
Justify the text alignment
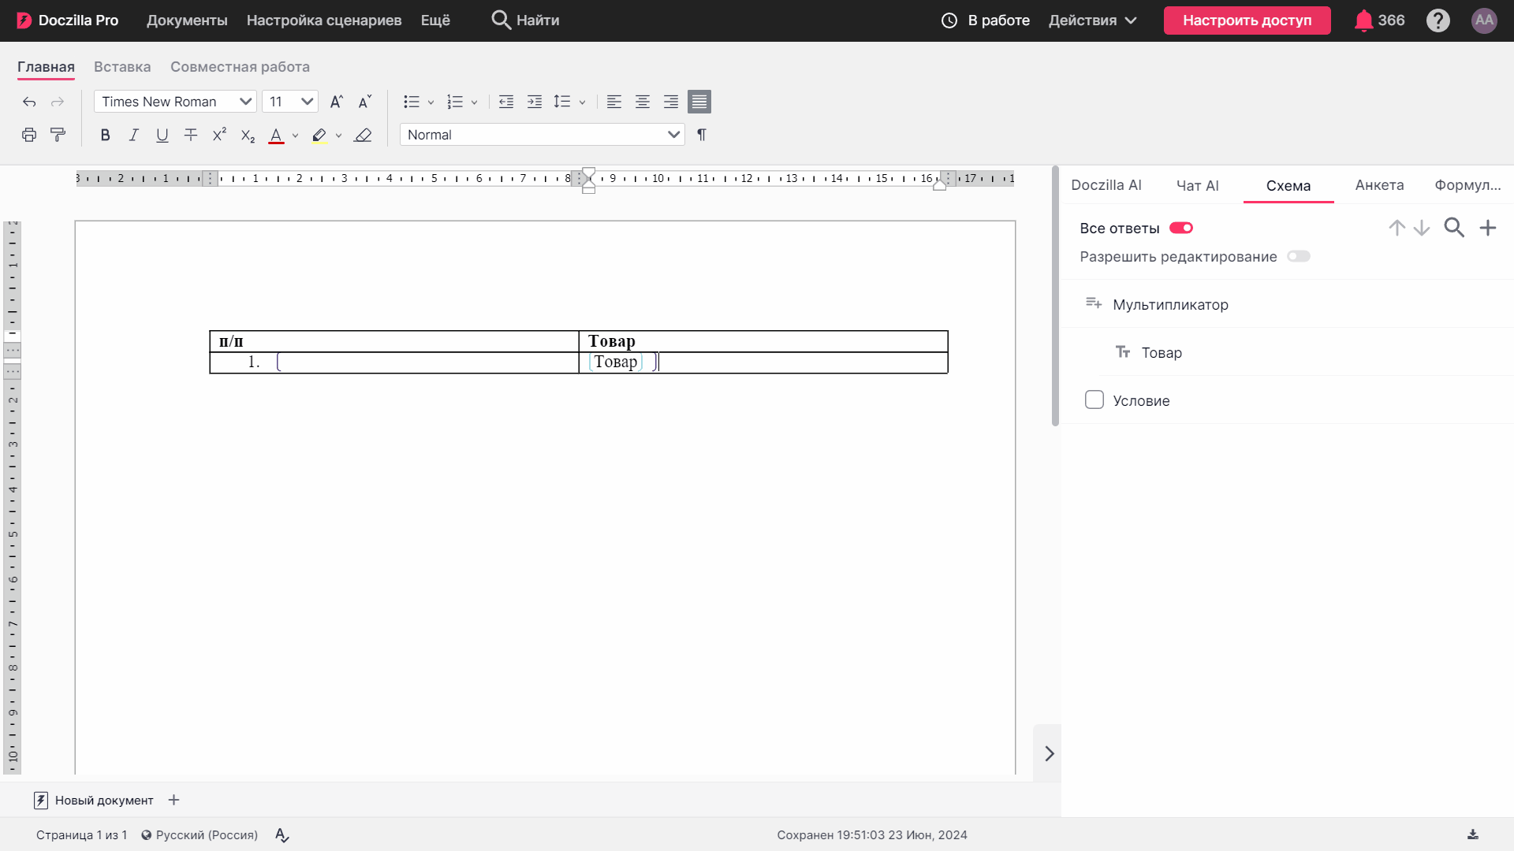(x=699, y=102)
